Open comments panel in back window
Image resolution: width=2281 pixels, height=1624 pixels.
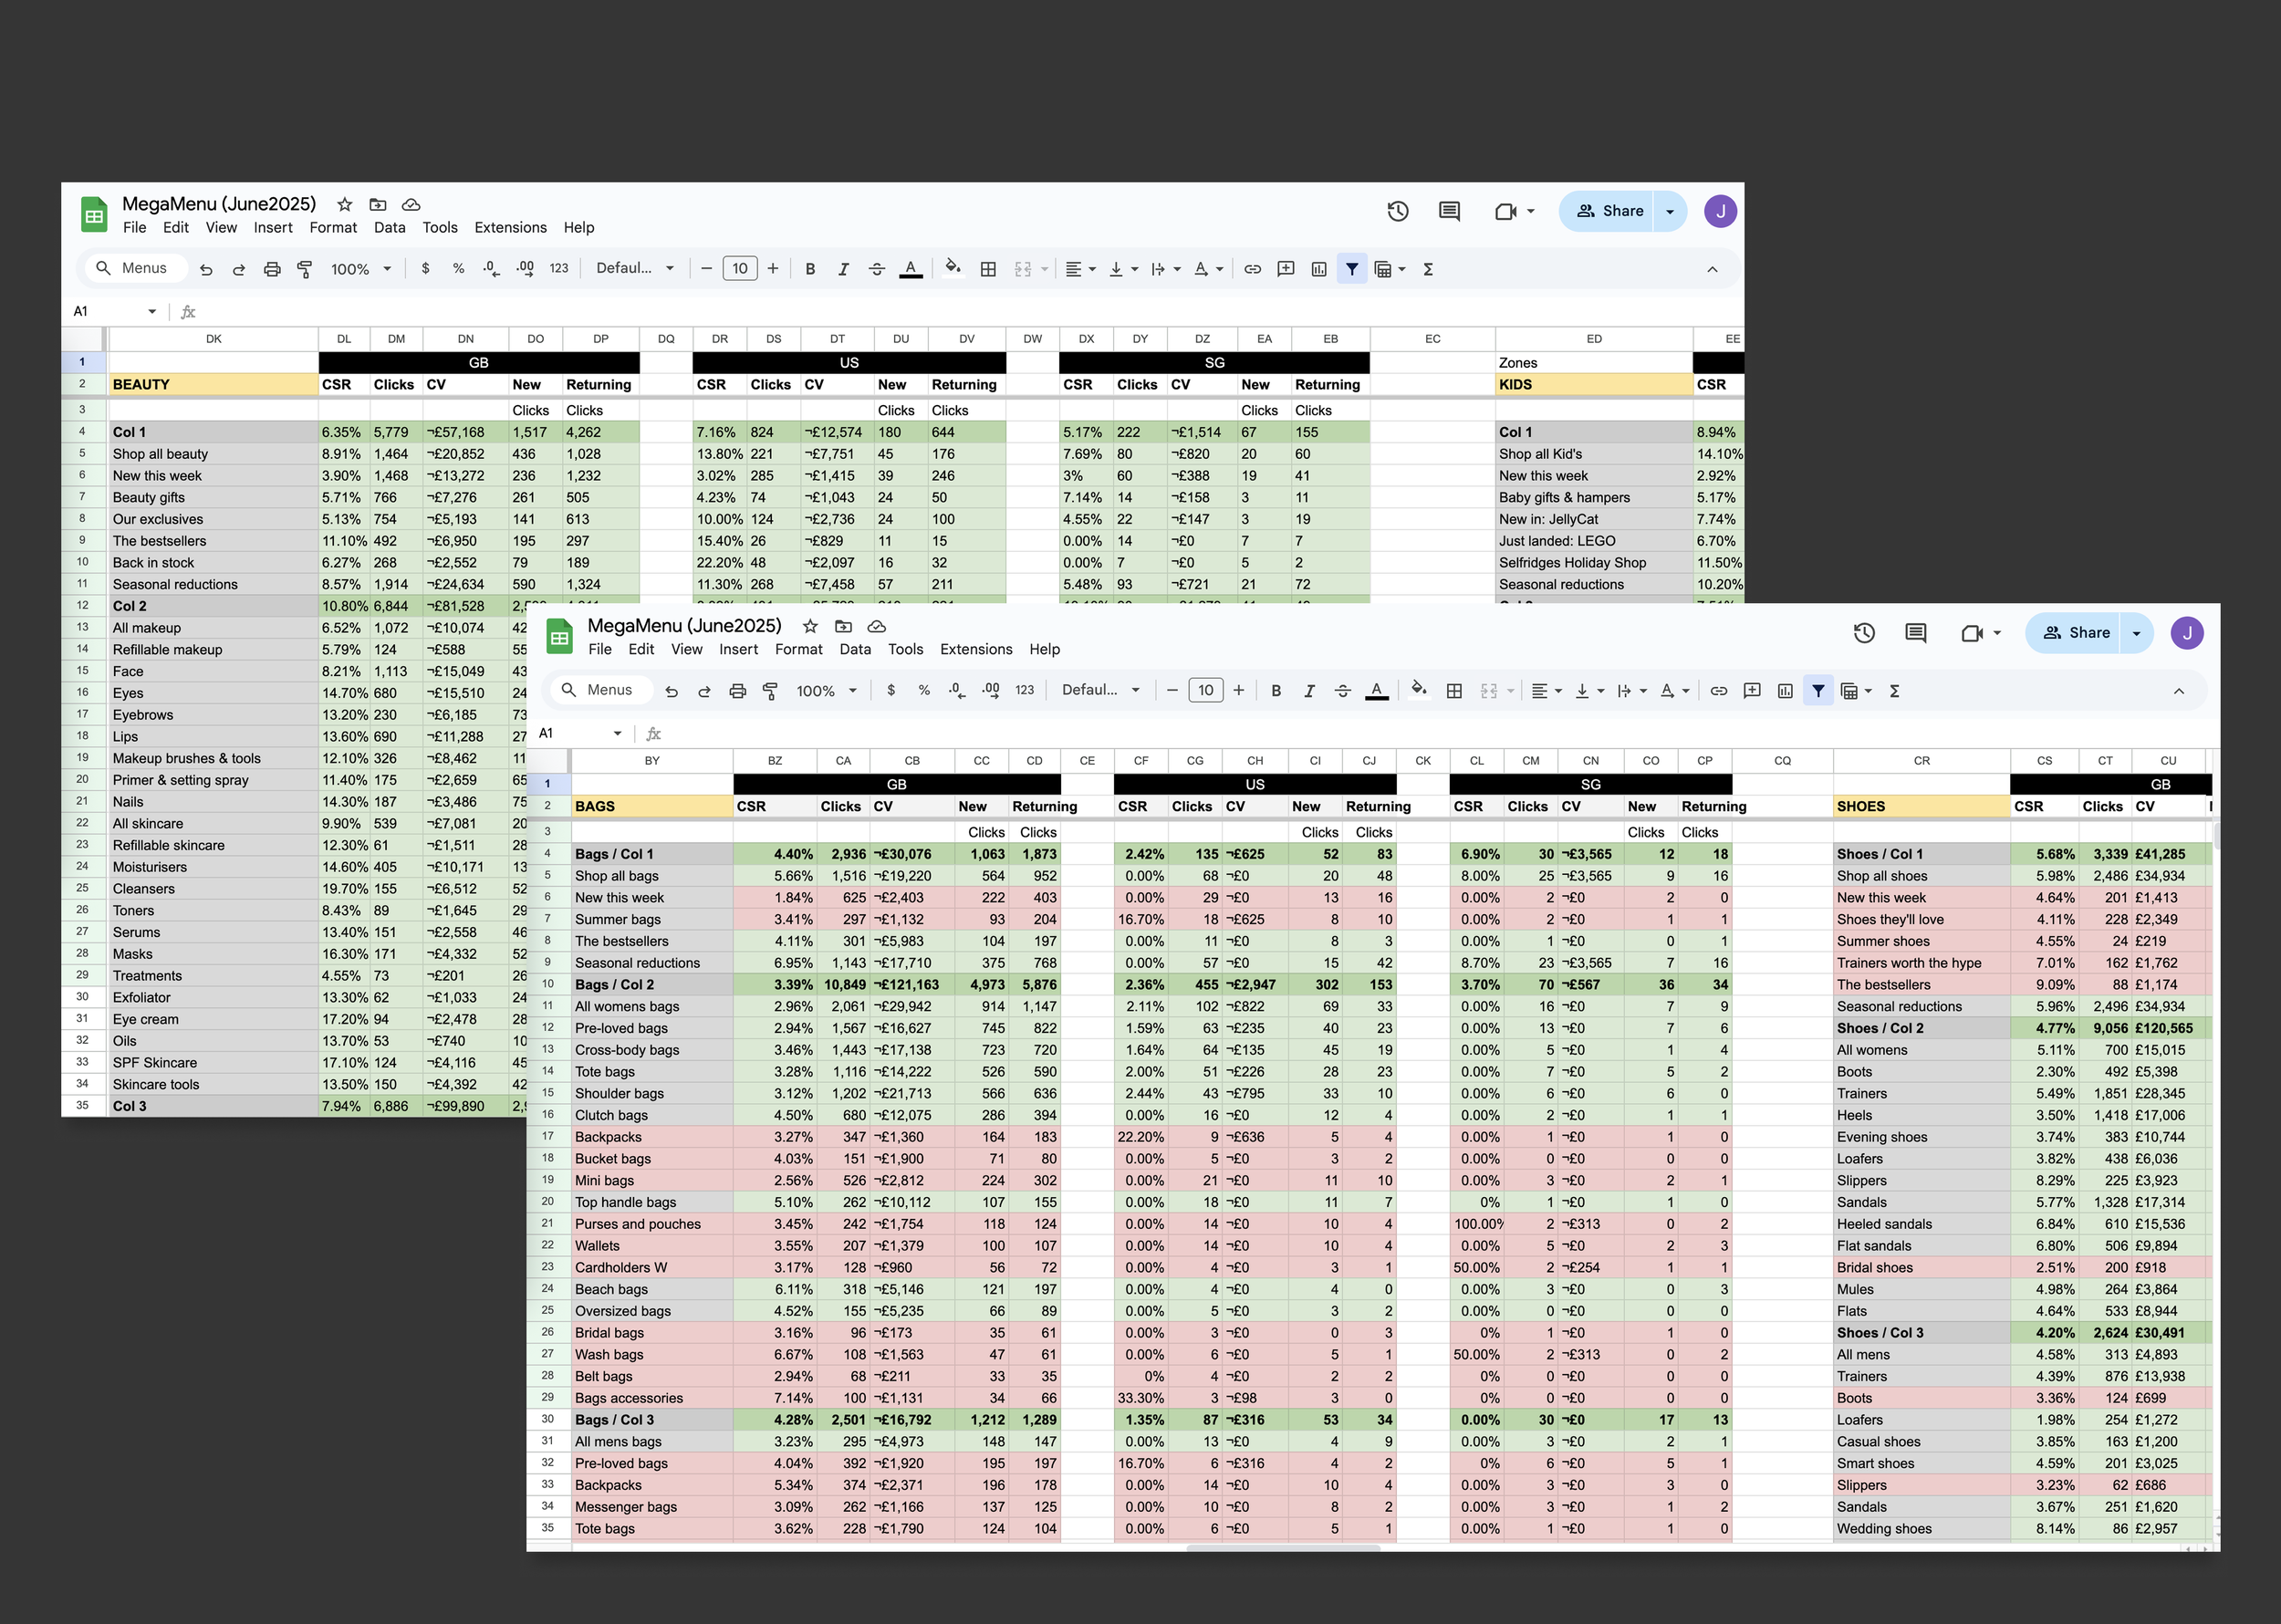click(x=1449, y=211)
